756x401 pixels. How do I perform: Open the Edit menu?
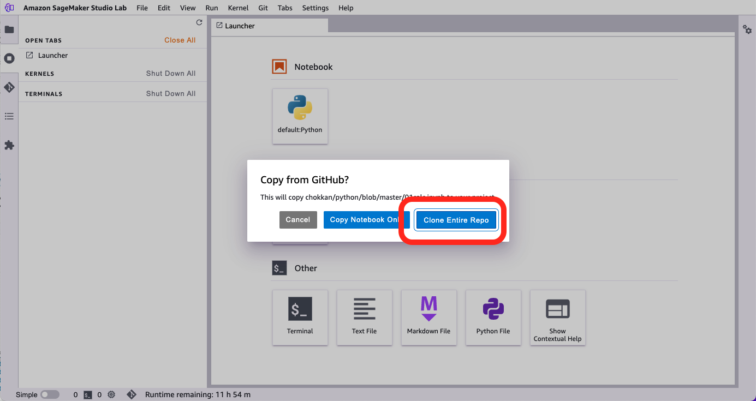[164, 8]
